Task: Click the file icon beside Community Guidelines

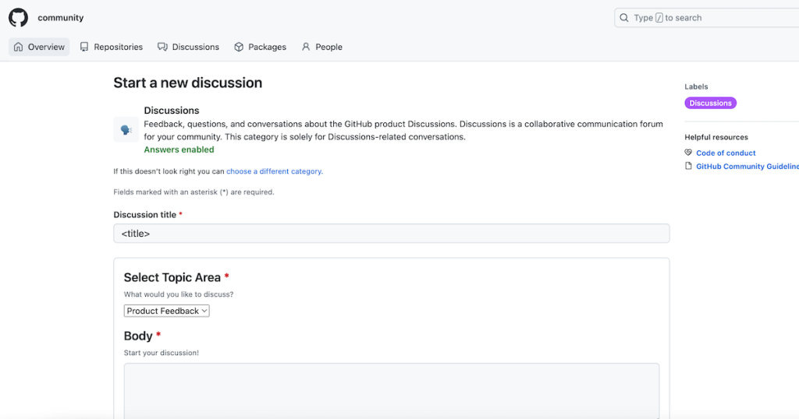Action: (688, 166)
